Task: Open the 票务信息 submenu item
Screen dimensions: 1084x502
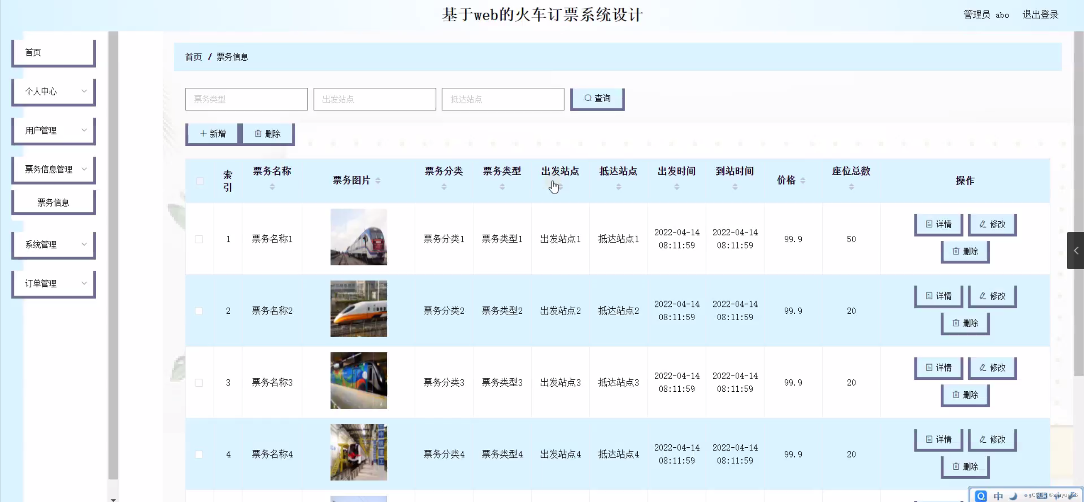Action: [53, 203]
